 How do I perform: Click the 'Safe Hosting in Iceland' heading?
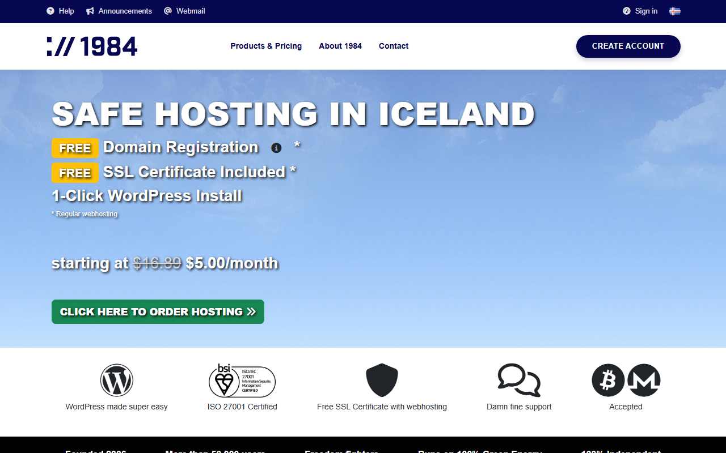[293, 114]
